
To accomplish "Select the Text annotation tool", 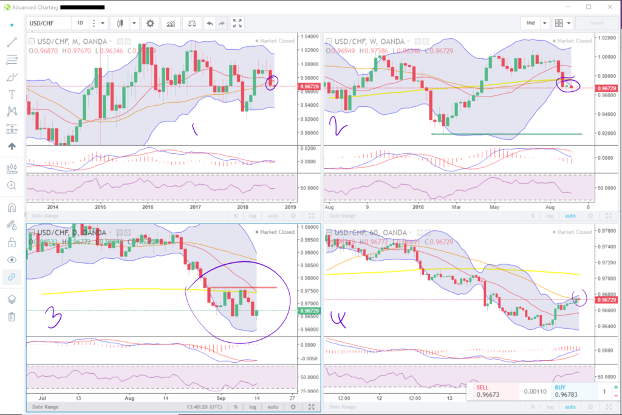I will pos(12,94).
